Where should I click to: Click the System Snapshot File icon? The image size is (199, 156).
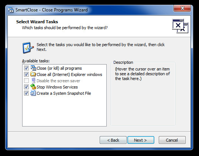33,93
